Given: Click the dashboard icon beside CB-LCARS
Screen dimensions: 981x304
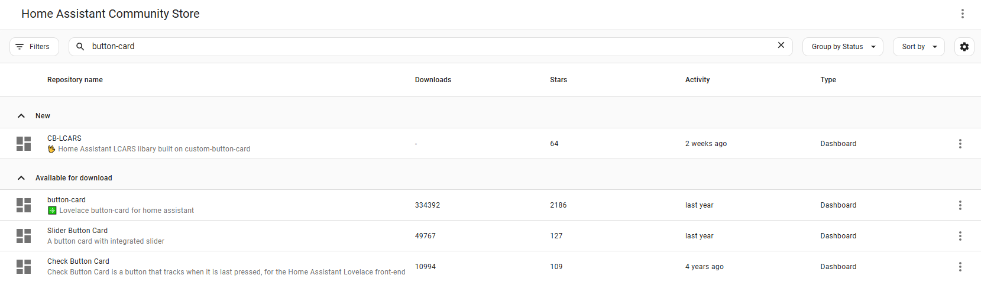Looking at the screenshot, I should 24,144.
